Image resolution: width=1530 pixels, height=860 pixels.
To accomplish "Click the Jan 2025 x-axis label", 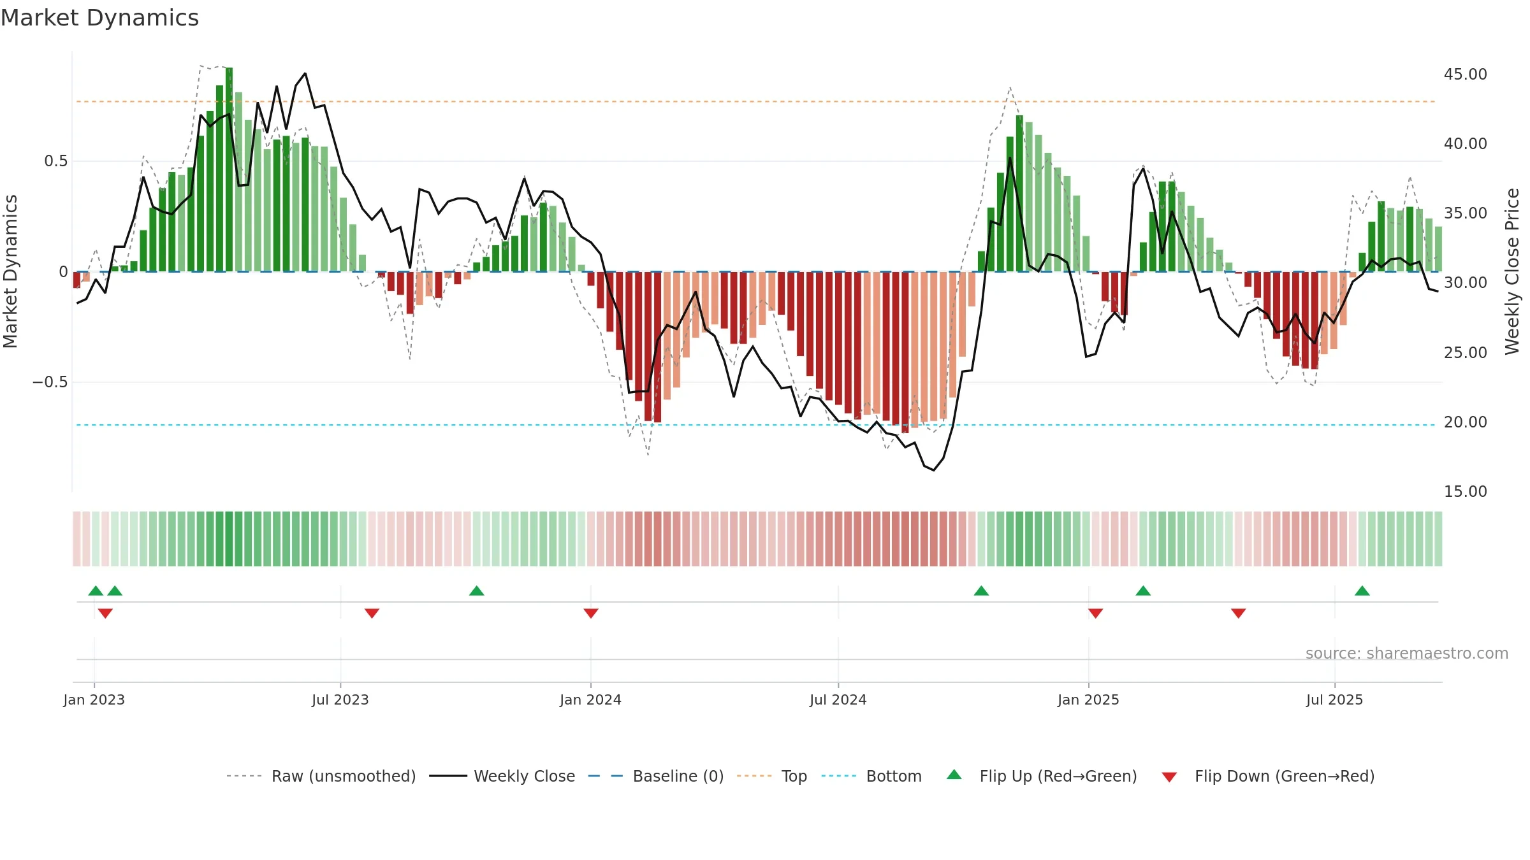I will (x=1089, y=699).
